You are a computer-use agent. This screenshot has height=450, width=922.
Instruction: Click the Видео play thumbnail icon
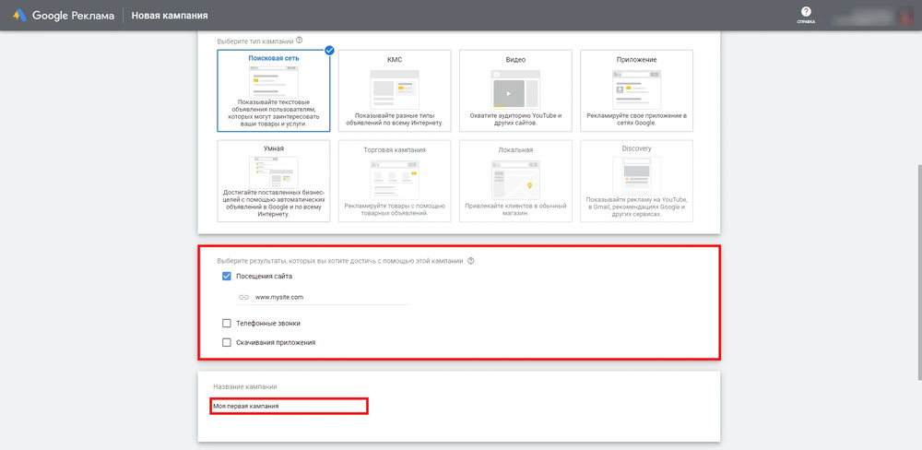508,92
